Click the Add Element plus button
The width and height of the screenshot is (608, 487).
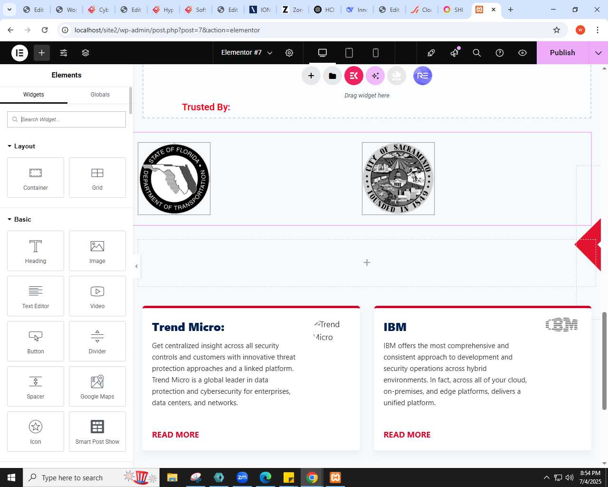tap(42, 53)
